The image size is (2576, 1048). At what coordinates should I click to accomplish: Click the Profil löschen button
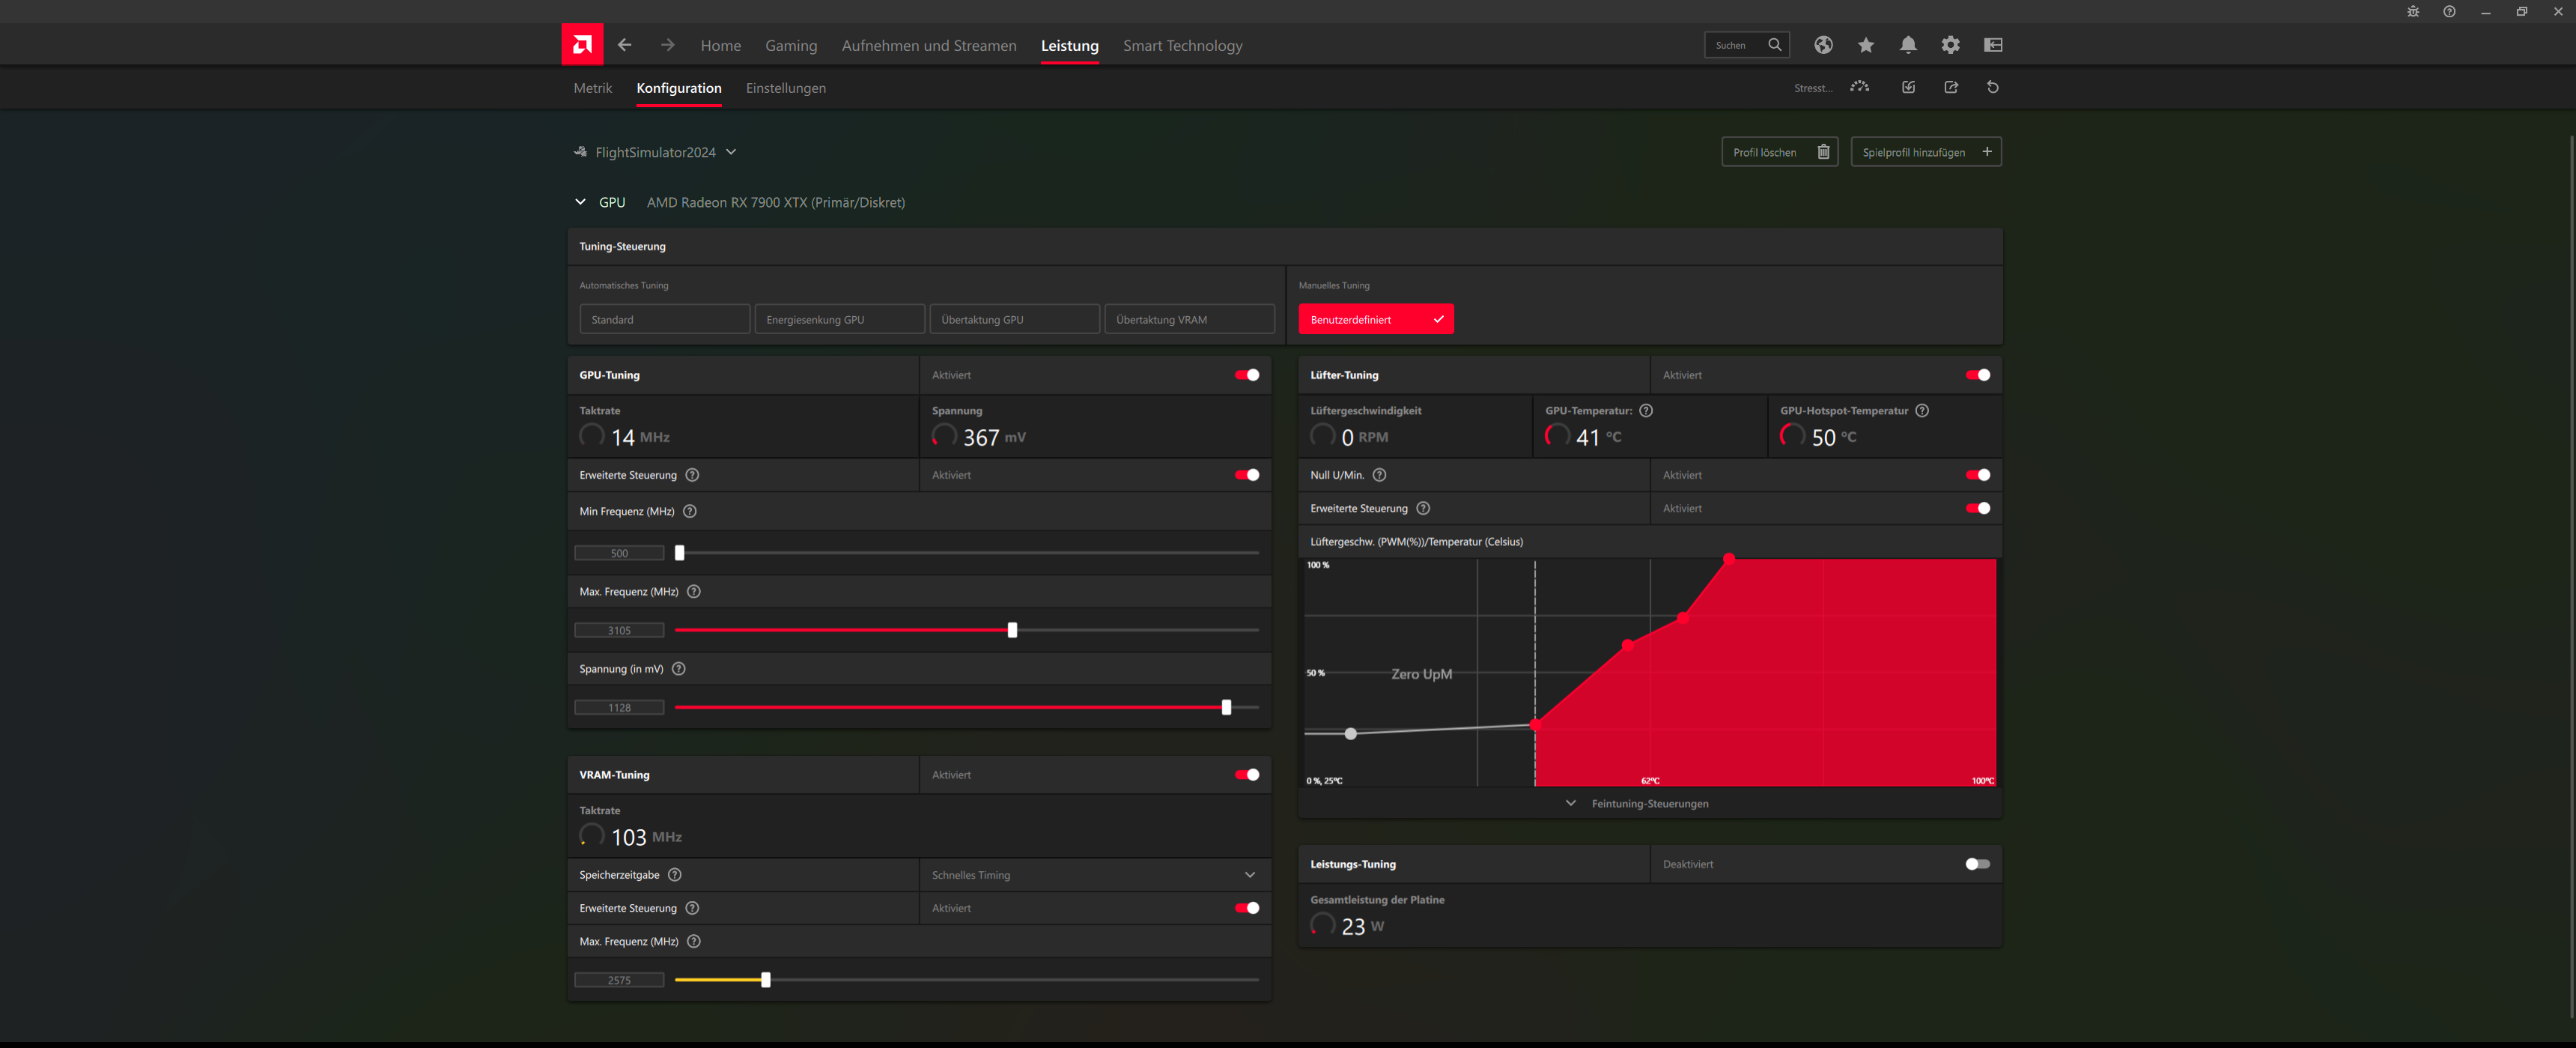click(x=1778, y=152)
